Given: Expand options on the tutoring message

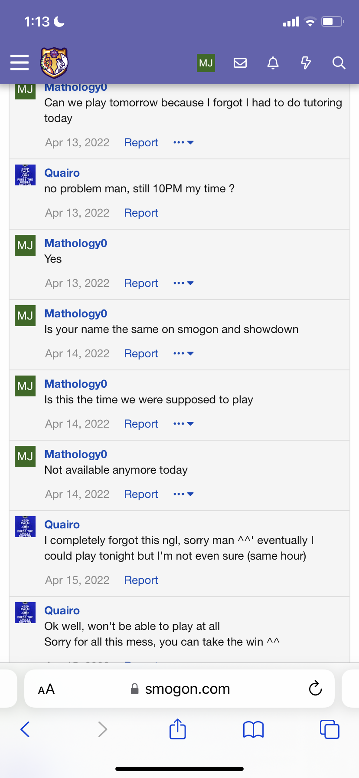Looking at the screenshot, I should click(x=183, y=142).
